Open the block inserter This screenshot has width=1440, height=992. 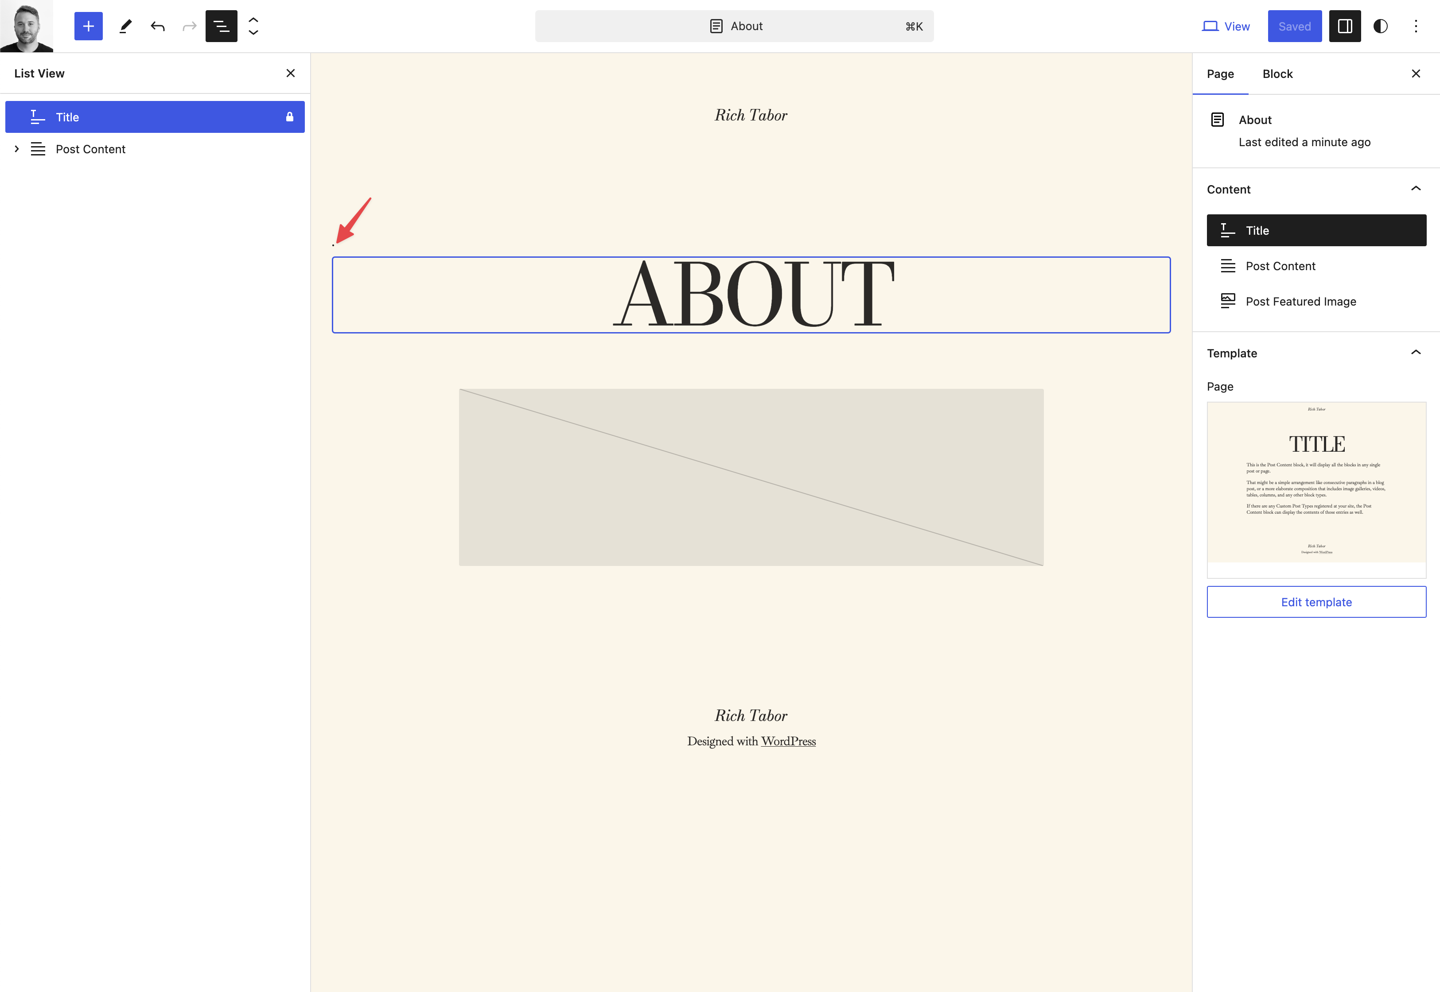88,26
